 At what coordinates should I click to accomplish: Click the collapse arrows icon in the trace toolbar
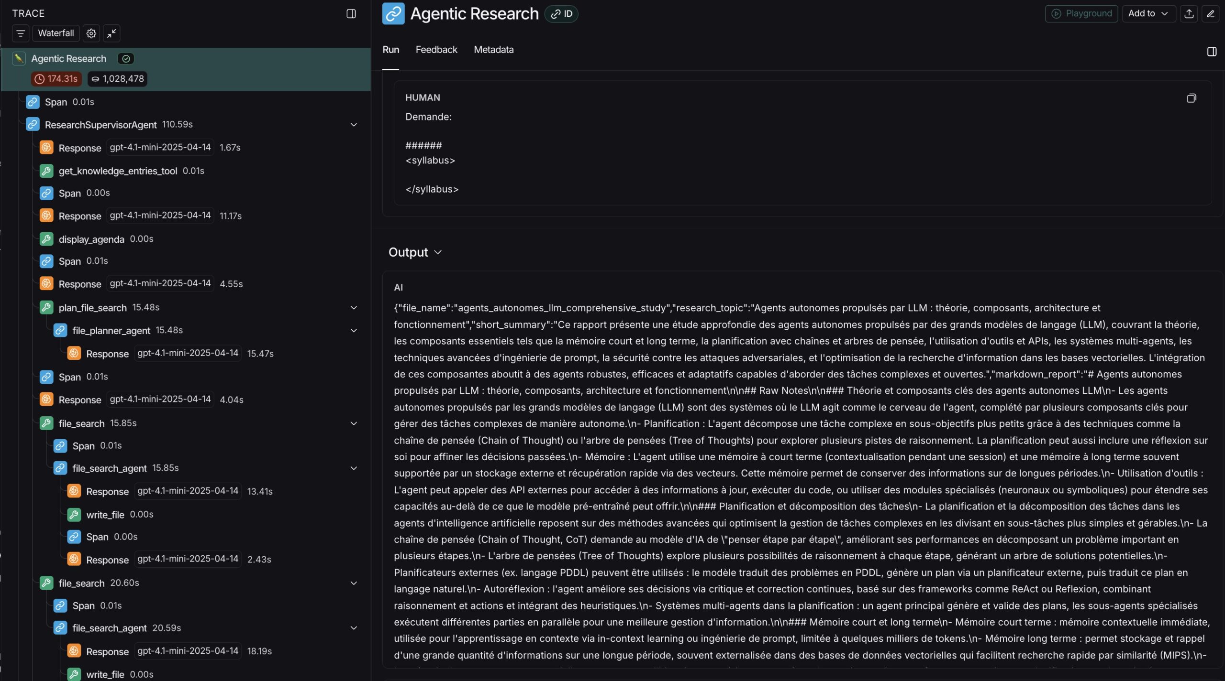coord(111,33)
